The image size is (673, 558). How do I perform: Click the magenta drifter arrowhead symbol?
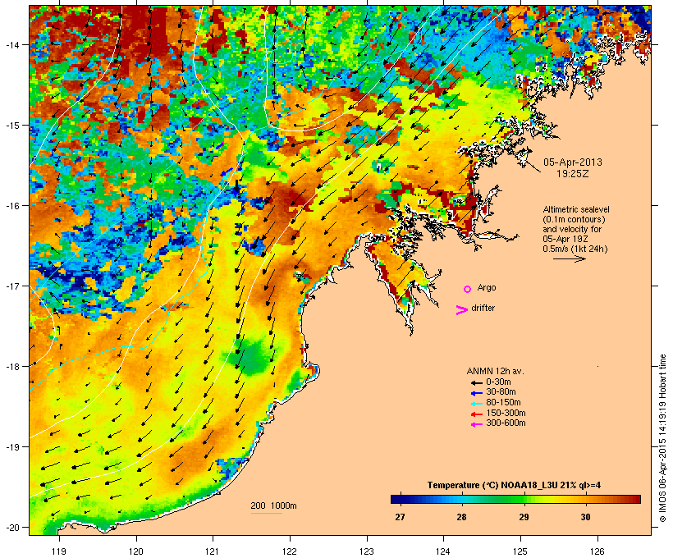point(462,310)
